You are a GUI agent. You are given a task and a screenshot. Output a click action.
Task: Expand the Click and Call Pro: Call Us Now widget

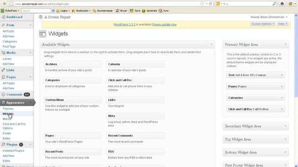[x=282, y=109]
